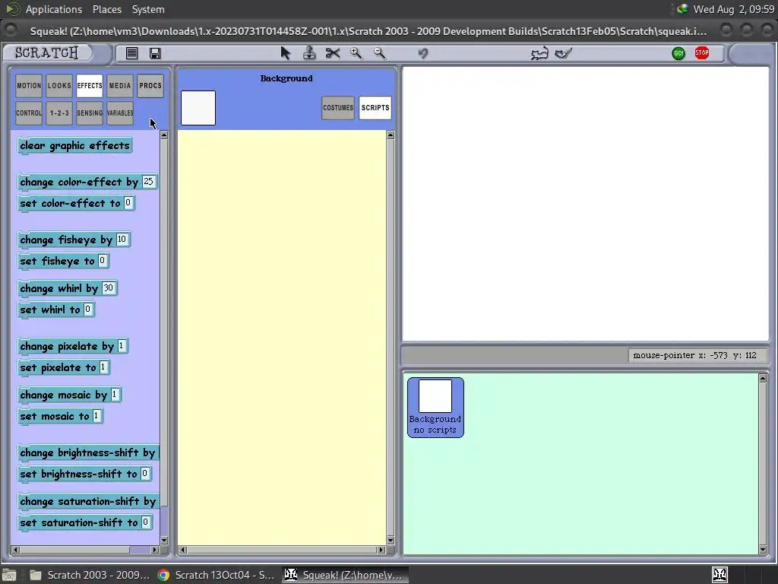Click the scripts area scroll-up arrow
This screenshot has height=584, width=778.
coord(391,135)
